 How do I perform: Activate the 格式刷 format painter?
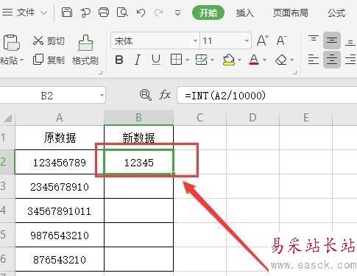[85, 50]
